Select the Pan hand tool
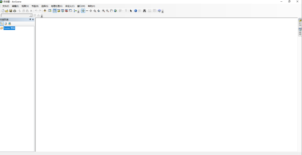Image resolution: width=302 pixels, height=155 pixels. tap(111, 11)
